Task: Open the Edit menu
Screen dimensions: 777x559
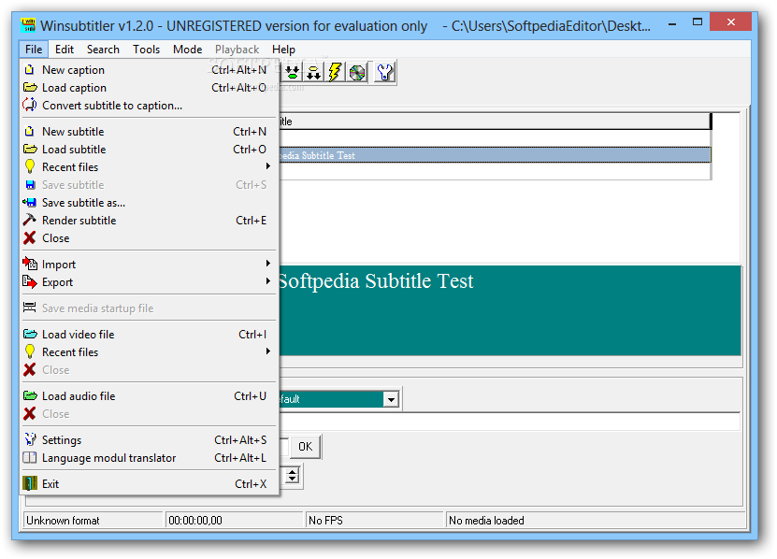Action: 65,50
